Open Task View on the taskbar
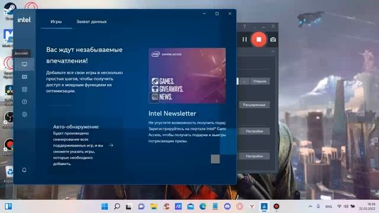This screenshot has width=379, height=213. click(129, 206)
